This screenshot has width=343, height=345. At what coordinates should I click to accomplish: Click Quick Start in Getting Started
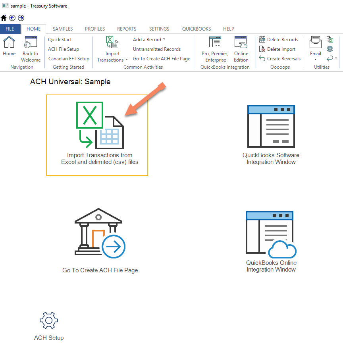point(60,40)
